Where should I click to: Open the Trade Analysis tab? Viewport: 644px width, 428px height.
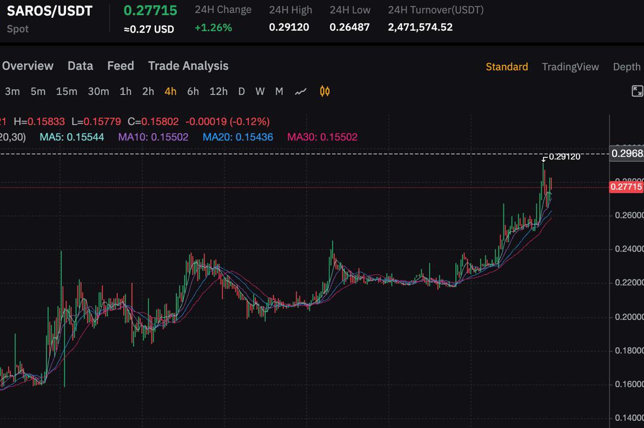[188, 66]
